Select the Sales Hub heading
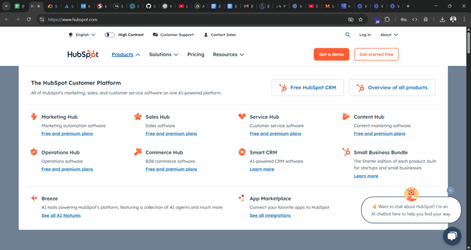The height and width of the screenshot is (250, 471). (158, 117)
